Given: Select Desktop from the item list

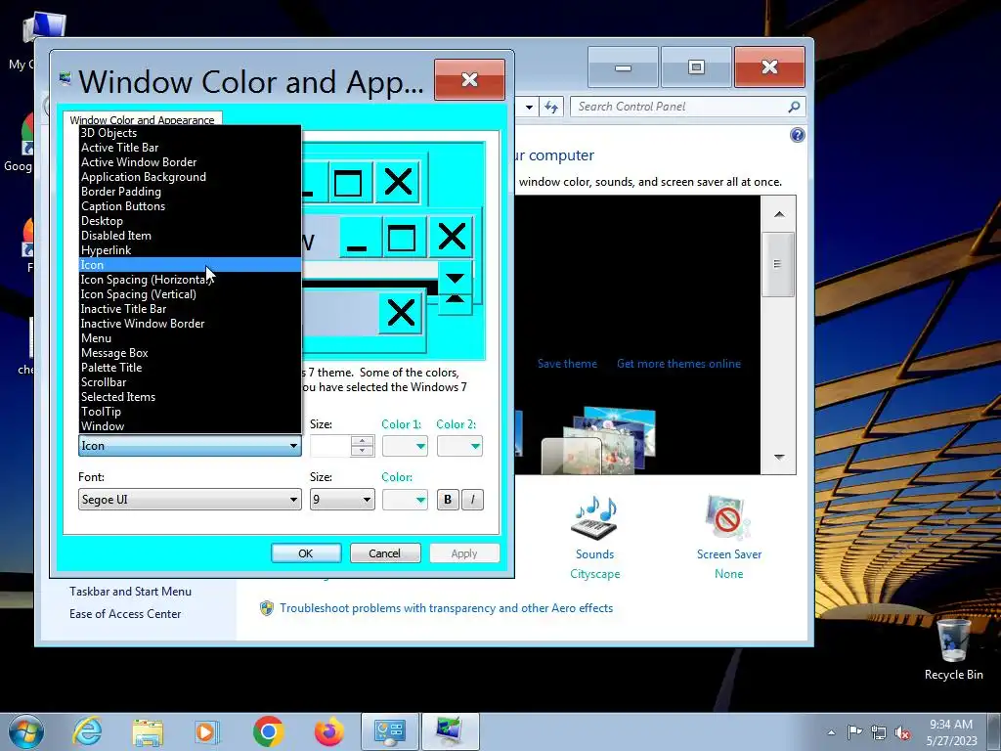Looking at the screenshot, I should [x=190, y=221].
